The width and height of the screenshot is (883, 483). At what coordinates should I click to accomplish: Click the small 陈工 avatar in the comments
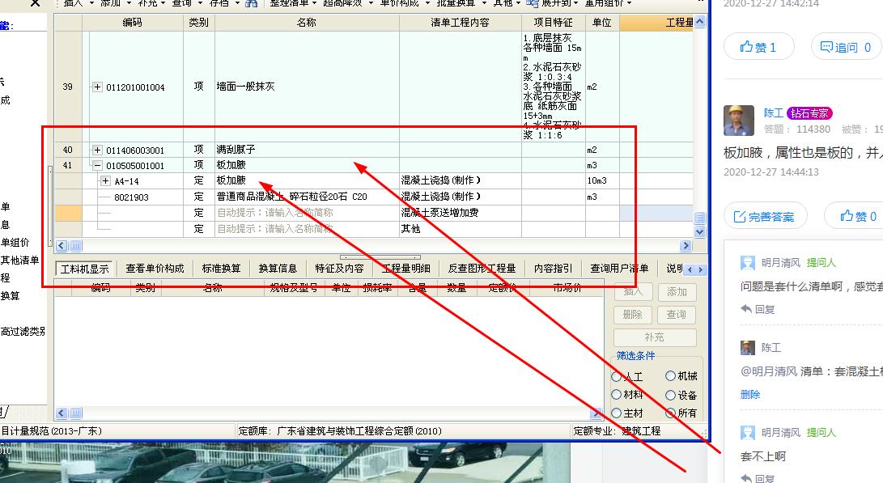coord(747,348)
